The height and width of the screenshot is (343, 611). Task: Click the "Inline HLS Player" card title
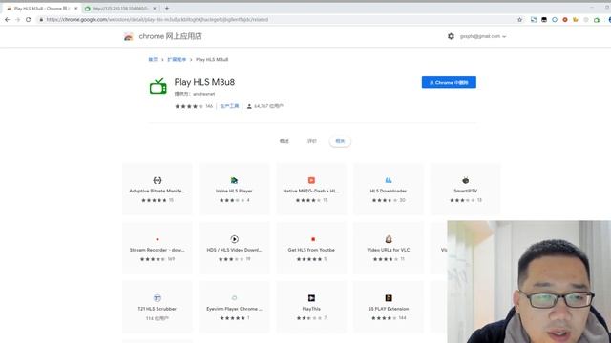234,191
